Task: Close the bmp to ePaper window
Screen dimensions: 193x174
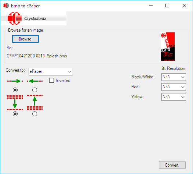Action: point(184,6)
